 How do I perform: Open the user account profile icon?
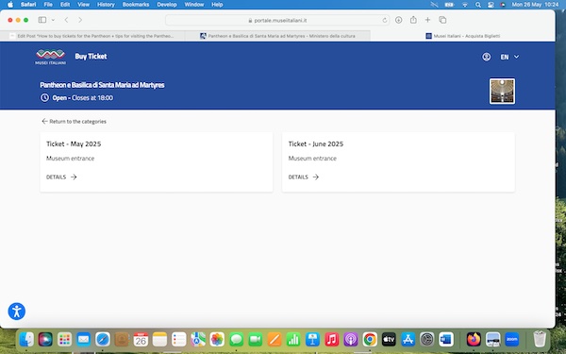tap(486, 57)
